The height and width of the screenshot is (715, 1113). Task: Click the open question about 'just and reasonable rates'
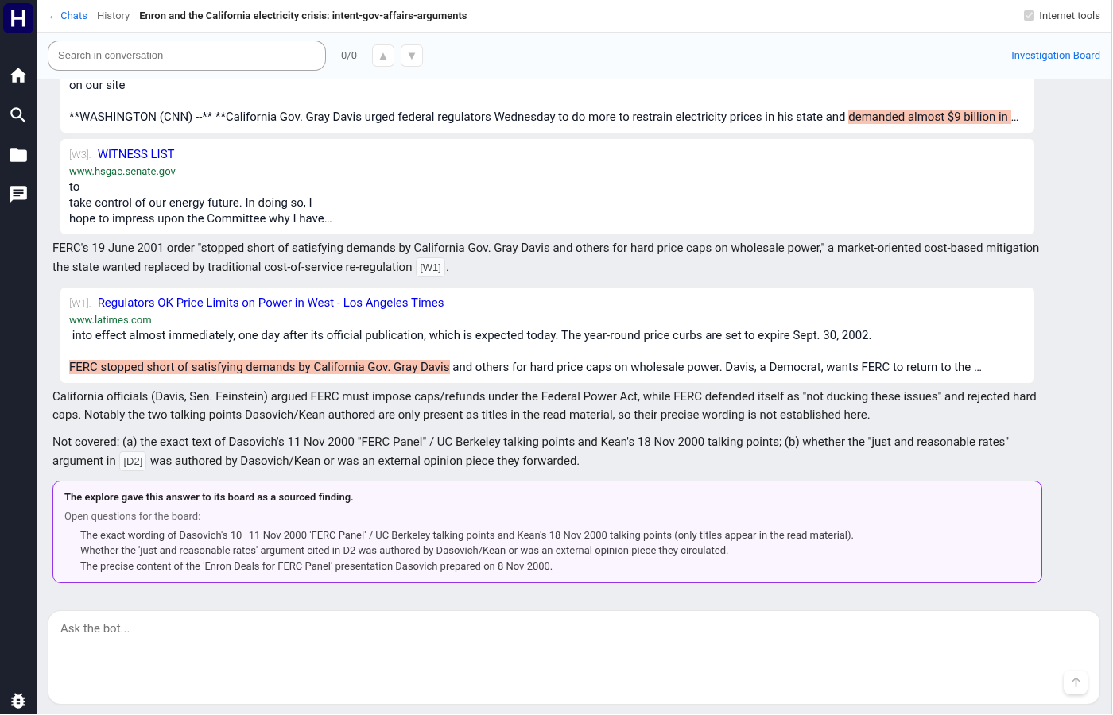coord(404,551)
